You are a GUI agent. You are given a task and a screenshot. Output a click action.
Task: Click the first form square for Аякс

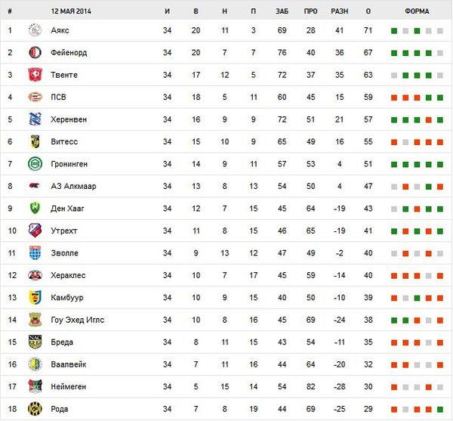(394, 31)
